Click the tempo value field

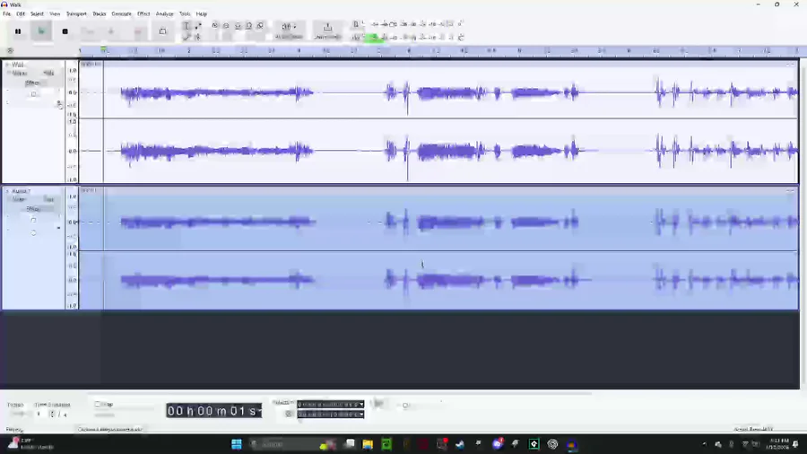click(20, 414)
